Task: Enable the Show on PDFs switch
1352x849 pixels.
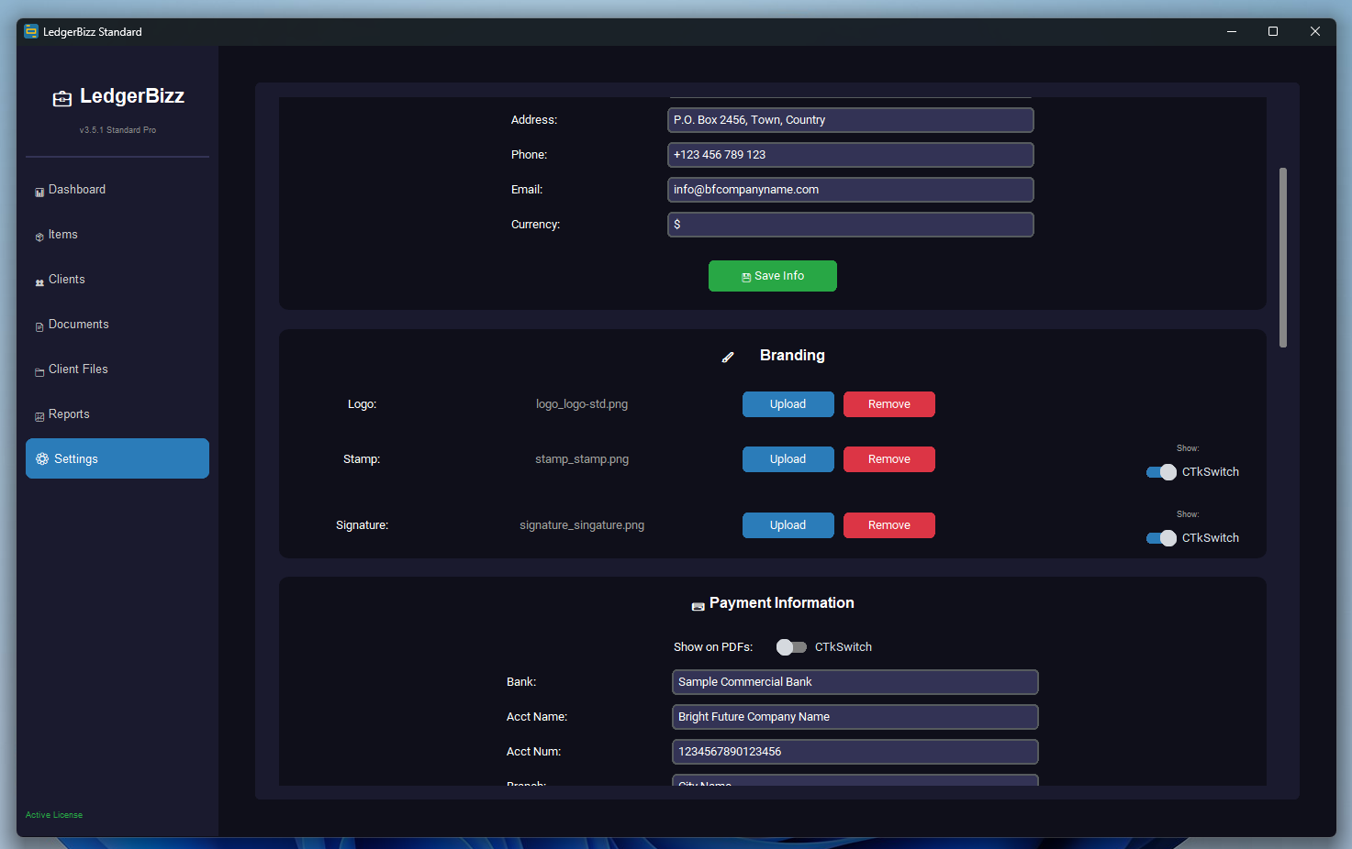Action: click(x=791, y=647)
